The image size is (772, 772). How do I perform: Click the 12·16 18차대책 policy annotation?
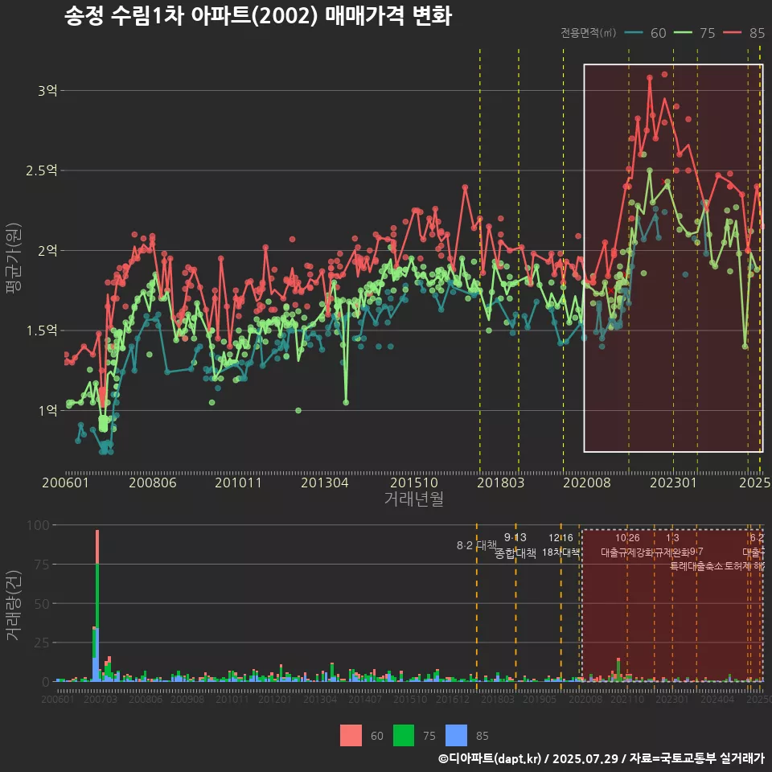pos(561,545)
